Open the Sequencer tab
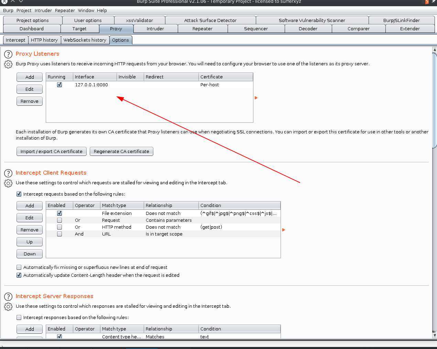The height and width of the screenshot is (349, 437). 256,29
